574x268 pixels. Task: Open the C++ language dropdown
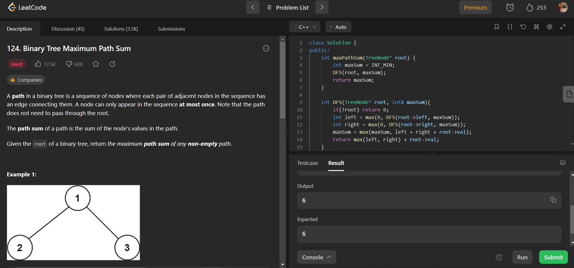[306, 27]
